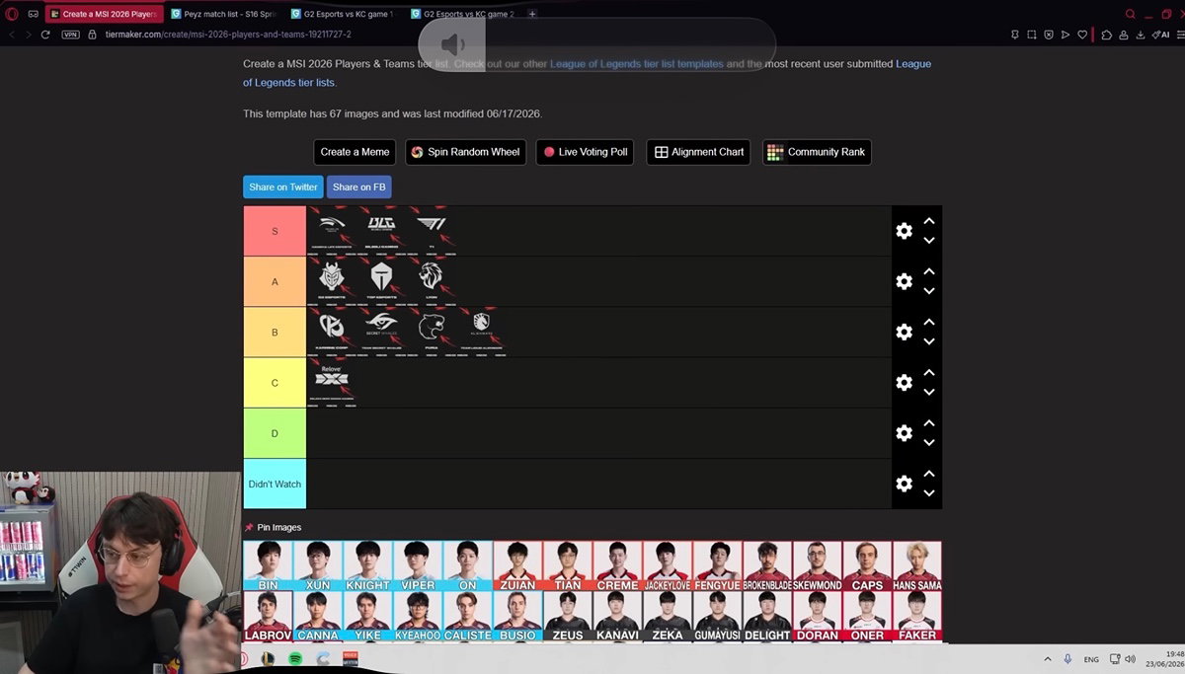Click the red S tier color label

(x=275, y=231)
